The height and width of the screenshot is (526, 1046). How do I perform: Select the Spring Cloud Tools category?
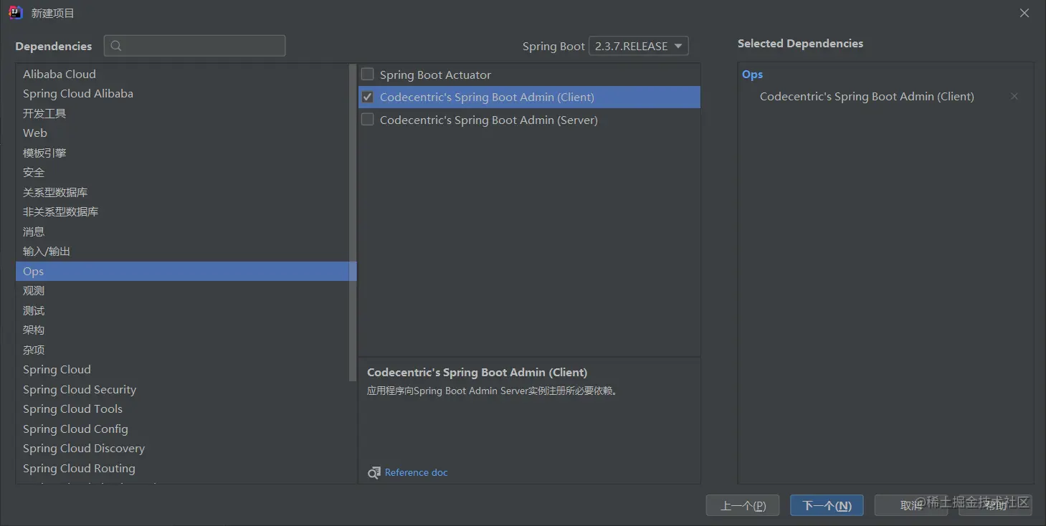pyautogui.click(x=183, y=409)
